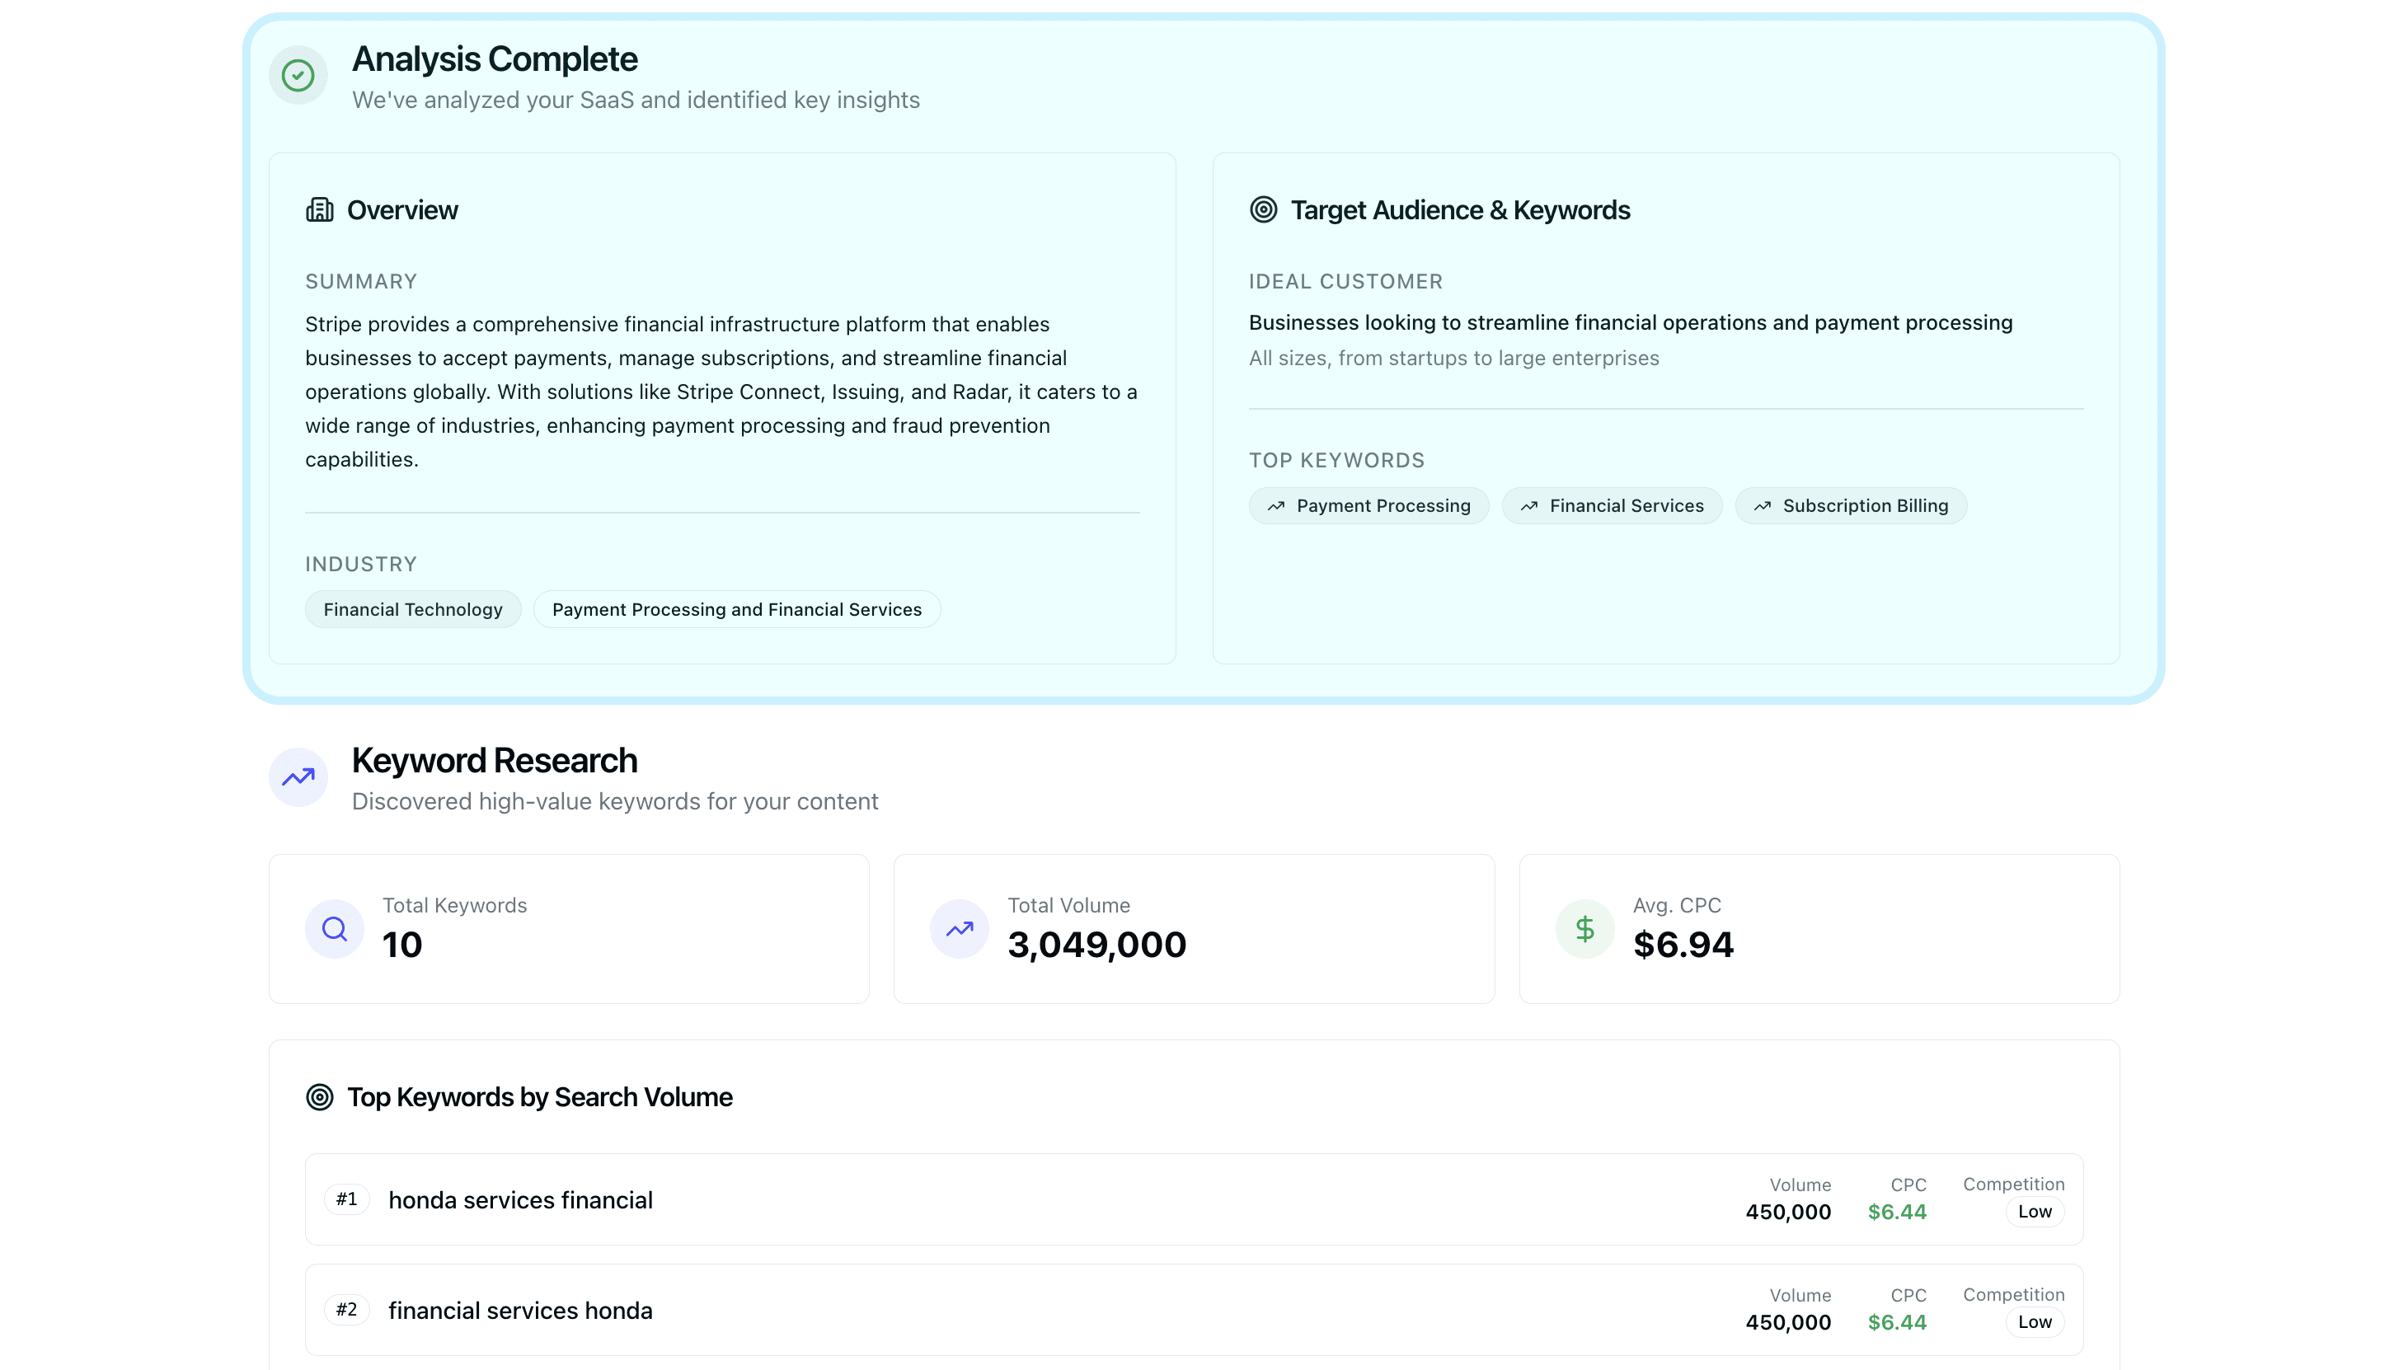2399x1370 pixels.
Task: Click the $6.44 CPC value for honda services financial
Action: [x=1898, y=1211]
